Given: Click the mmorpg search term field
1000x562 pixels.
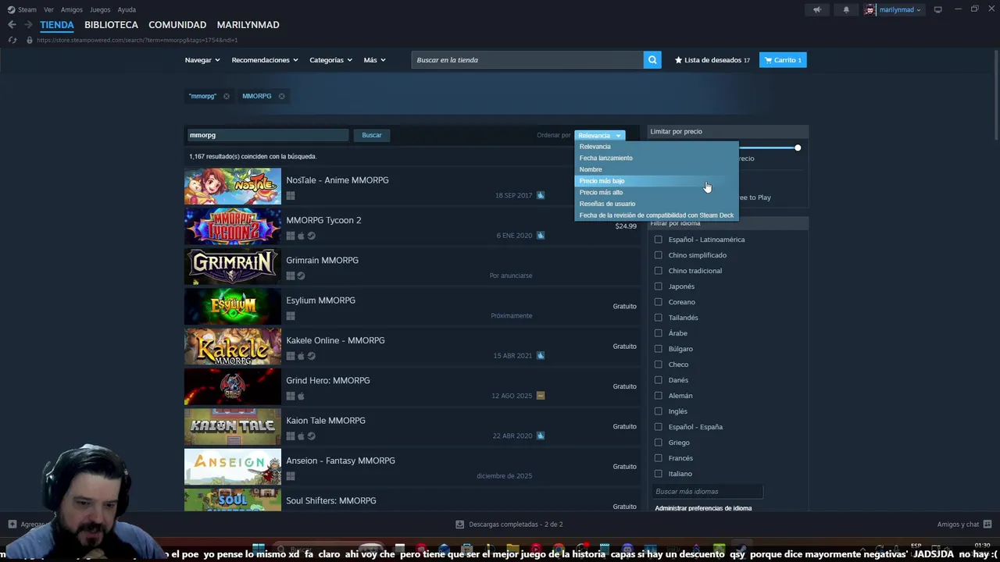Looking at the screenshot, I should click(x=267, y=135).
